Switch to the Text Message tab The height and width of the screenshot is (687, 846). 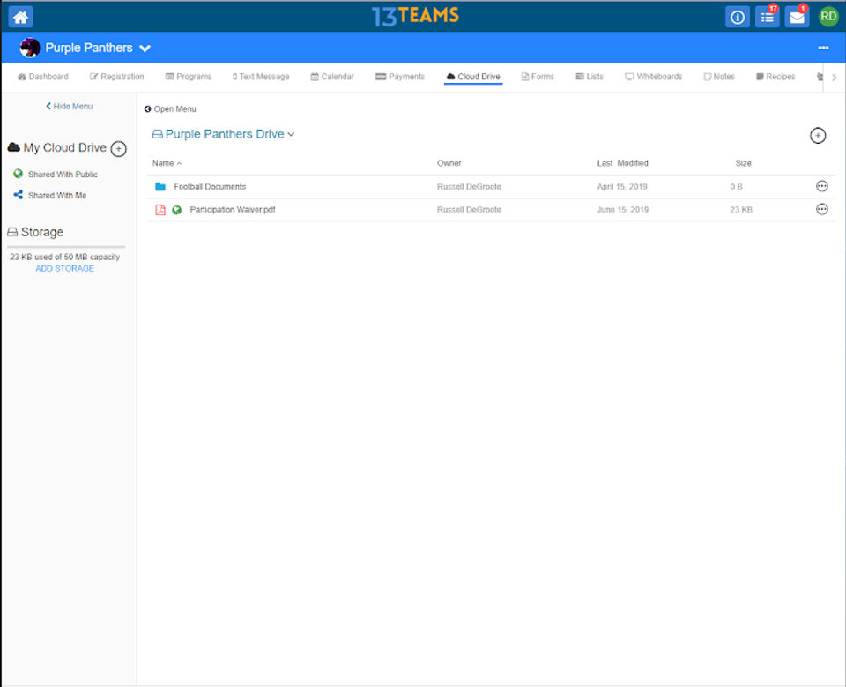261,77
